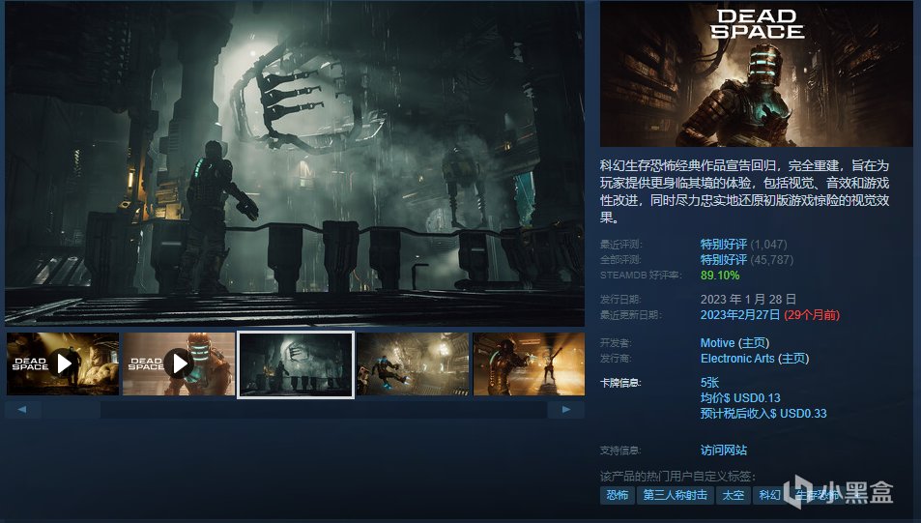Open the 主页 link next to Electronic Arts

pyautogui.click(x=793, y=359)
